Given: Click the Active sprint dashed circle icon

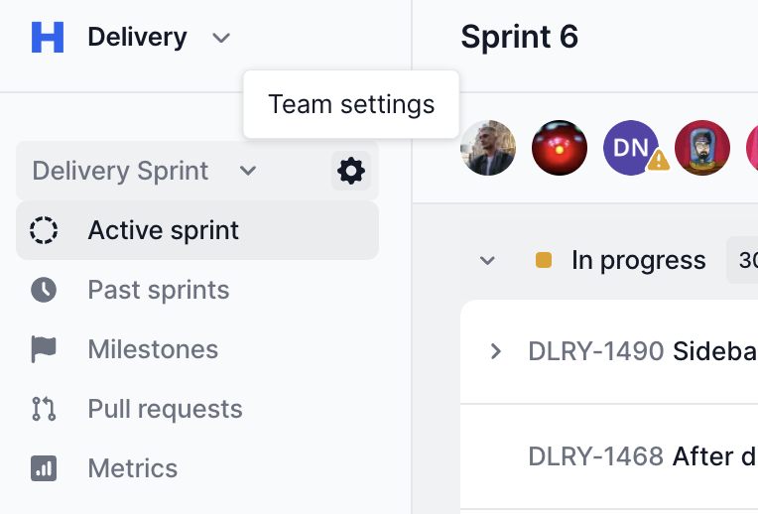Looking at the screenshot, I should click(x=44, y=230).
